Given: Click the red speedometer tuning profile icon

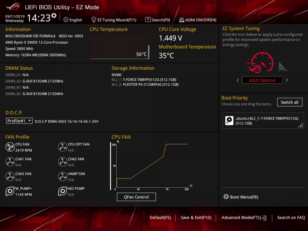Looking at the screenshot, I should click(260, 63).
